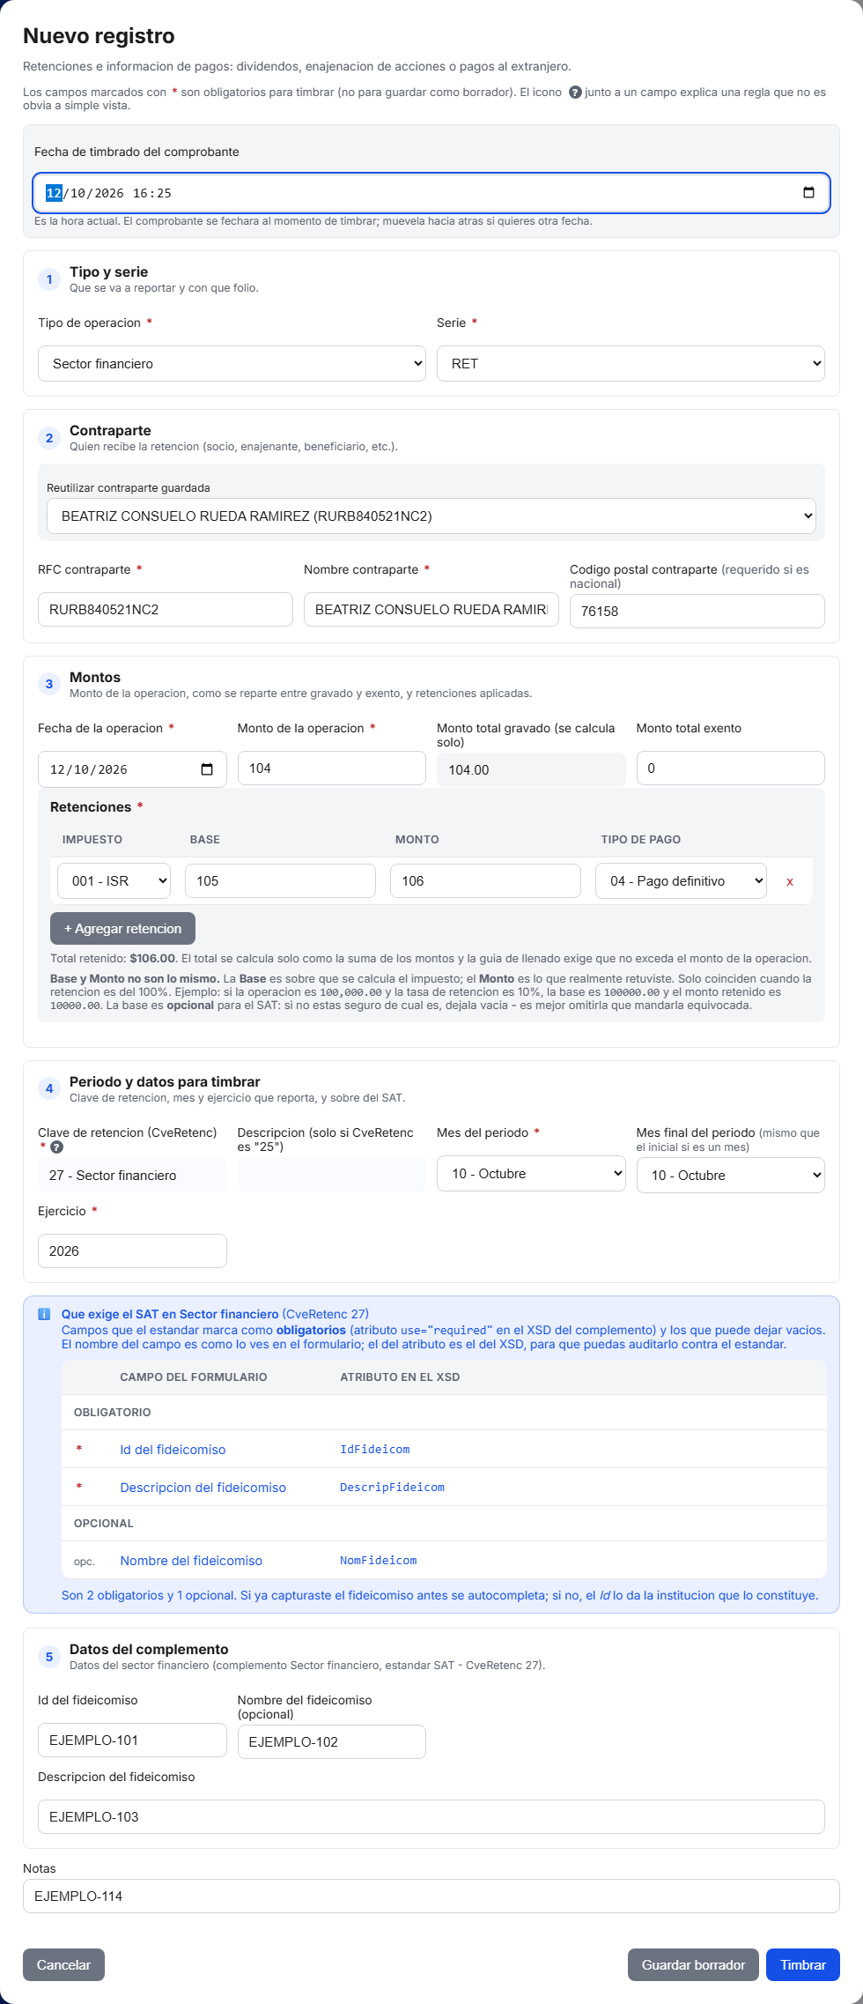Open the Tipo de pago dropdown
This screenshot has width=863, height=2004.
pos(681,881)
